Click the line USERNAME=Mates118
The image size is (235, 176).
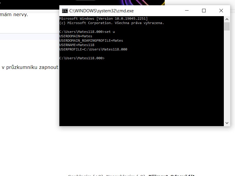pyautogui.click(x=77, y=45)
